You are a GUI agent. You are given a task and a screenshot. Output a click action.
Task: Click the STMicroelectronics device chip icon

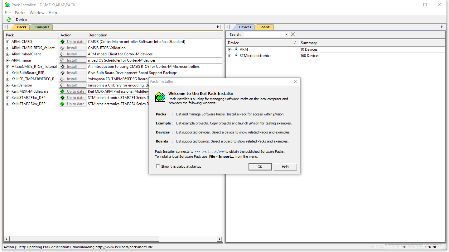click(236, 55)
